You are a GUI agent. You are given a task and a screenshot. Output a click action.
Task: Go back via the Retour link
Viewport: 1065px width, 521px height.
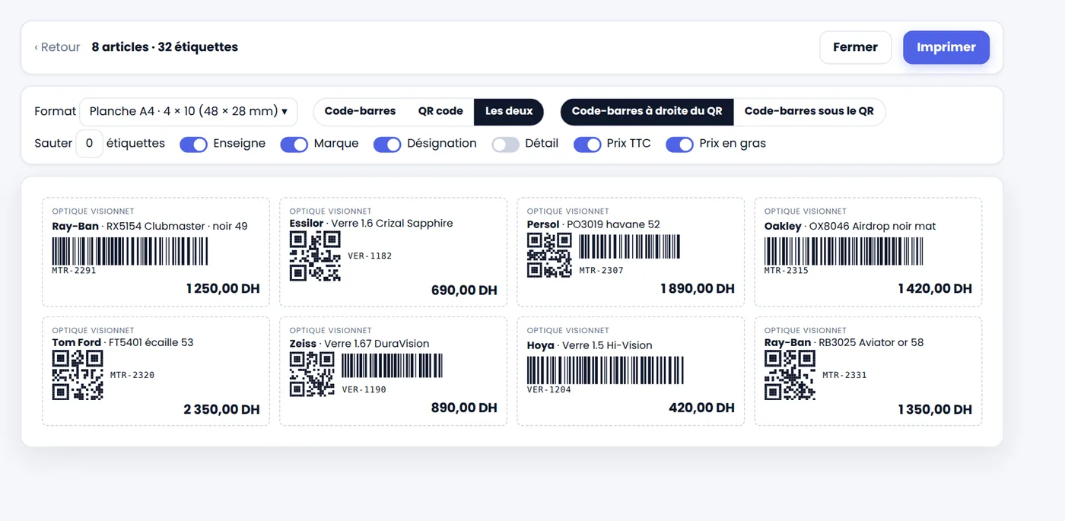coord(57,47)
